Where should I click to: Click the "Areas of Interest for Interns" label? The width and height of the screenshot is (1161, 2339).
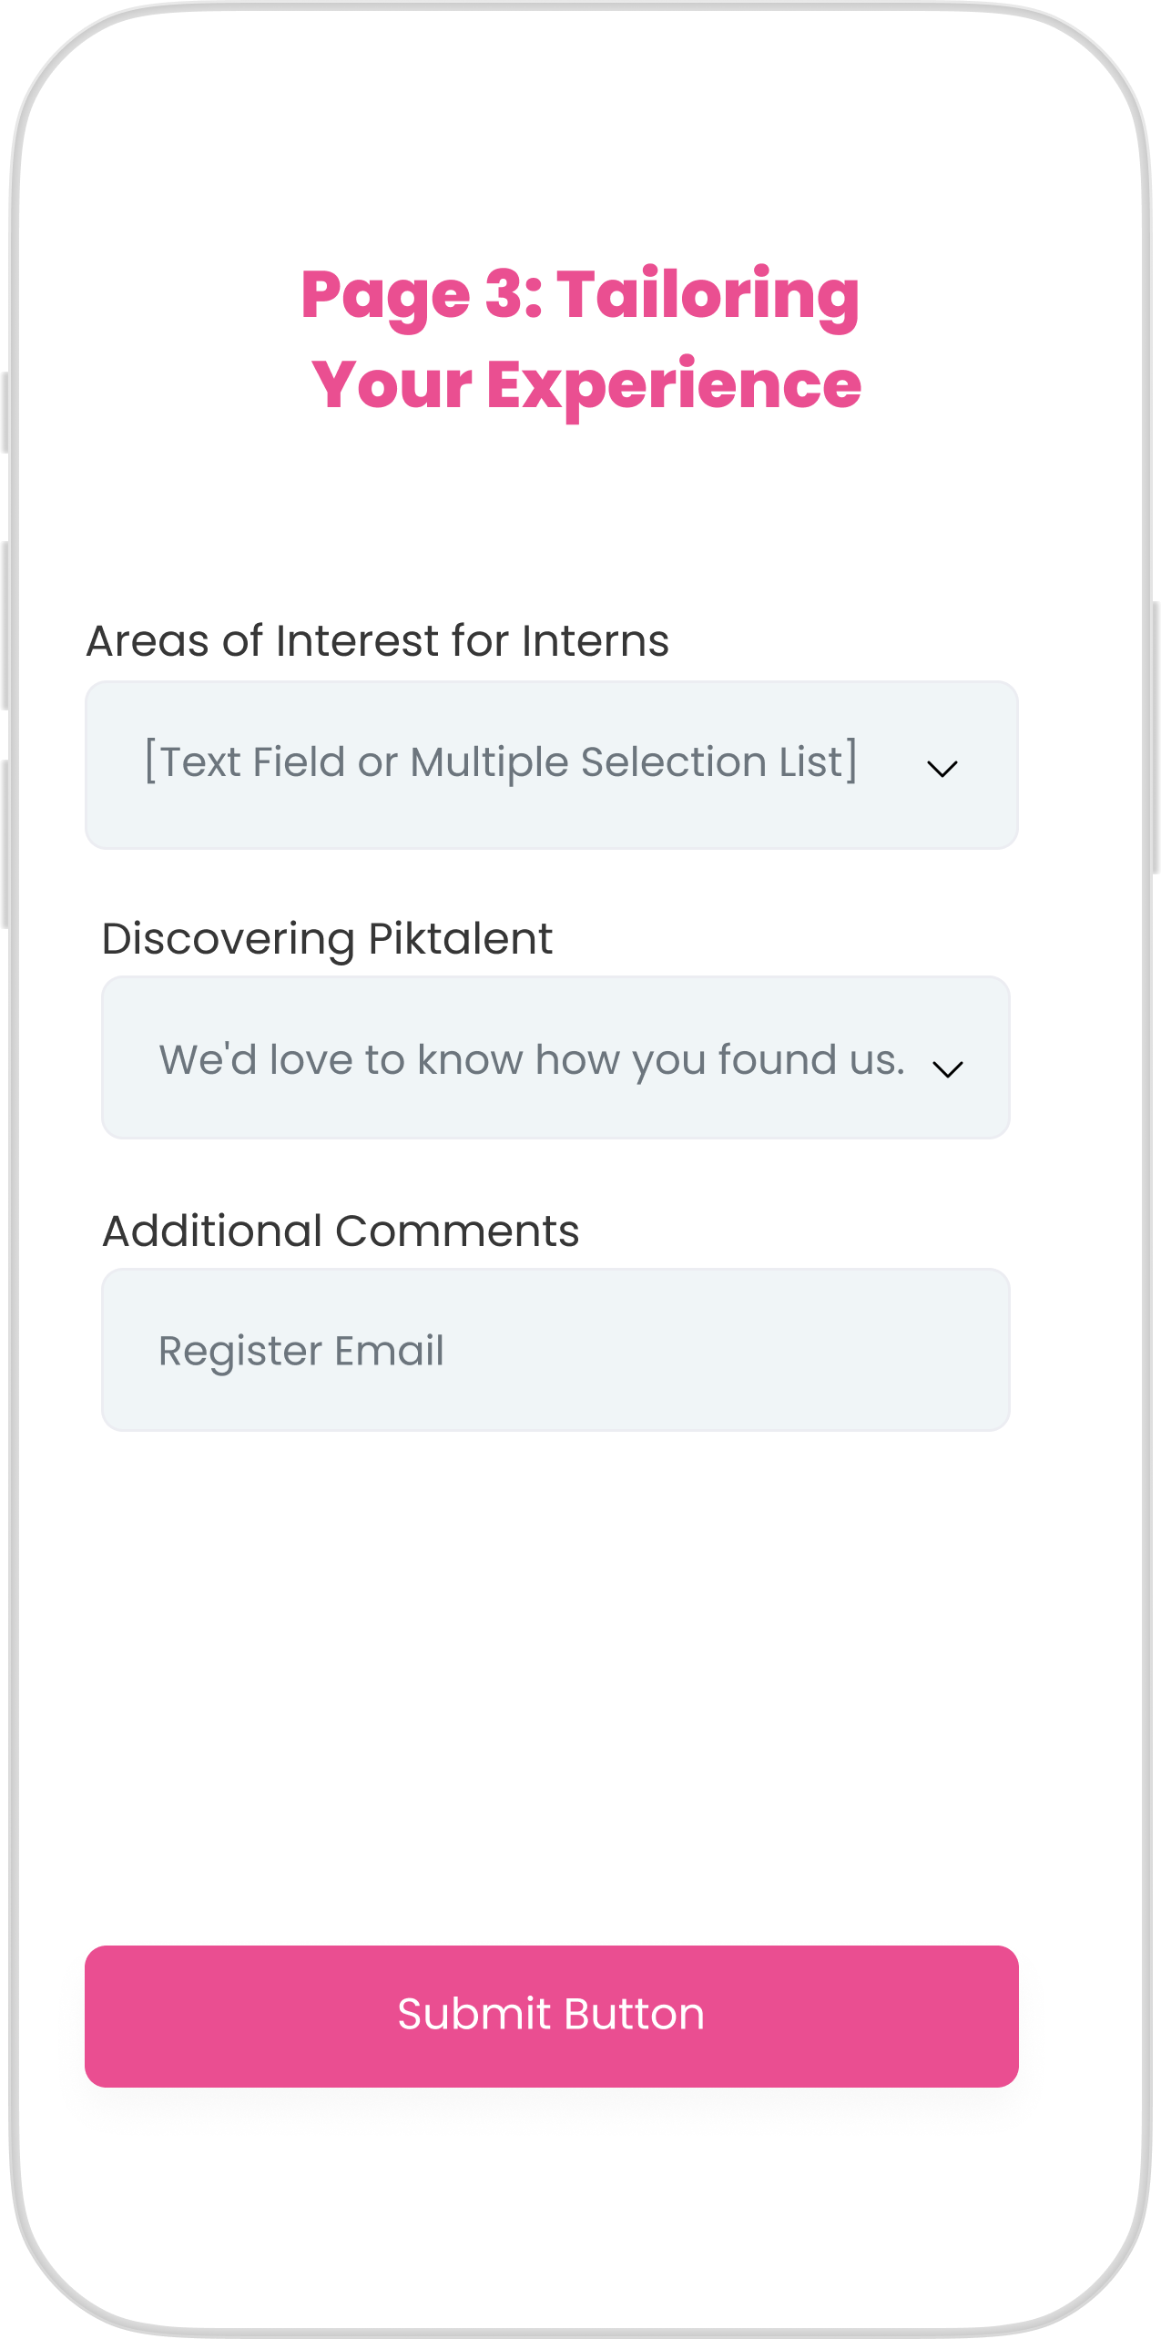pyautogui.click(x=377, y=641)
